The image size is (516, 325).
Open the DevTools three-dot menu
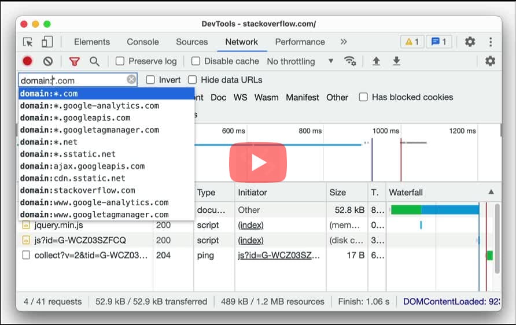(491, 42)
